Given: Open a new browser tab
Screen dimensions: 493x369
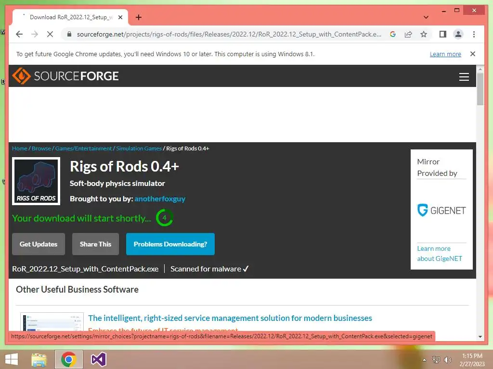Looking at the screenshot, I should [x=138, y=17].
